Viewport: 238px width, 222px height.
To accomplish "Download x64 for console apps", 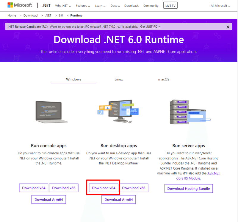I will click(x=34, y=188).
